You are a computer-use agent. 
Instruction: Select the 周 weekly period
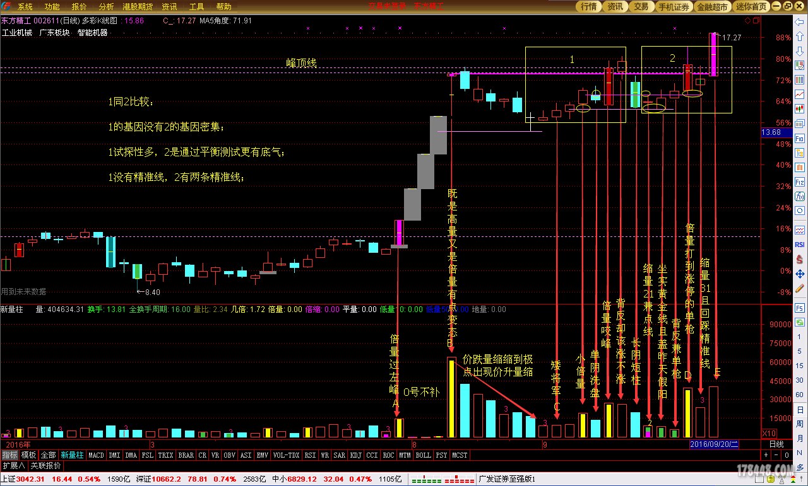pos(800,424)
